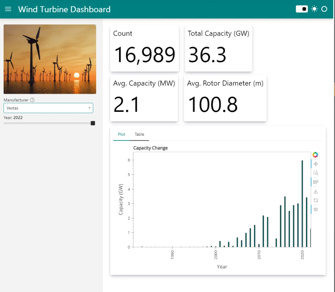Reset the chart view
Image resolution: width=335 pixels, height=292 pixels.
pyautogui.click(x=315, y=200)
